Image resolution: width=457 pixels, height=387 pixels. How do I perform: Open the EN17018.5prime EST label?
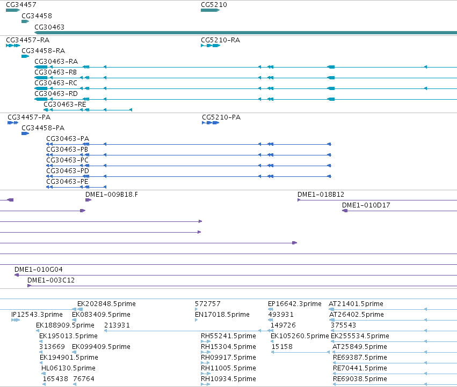(222, 315)
